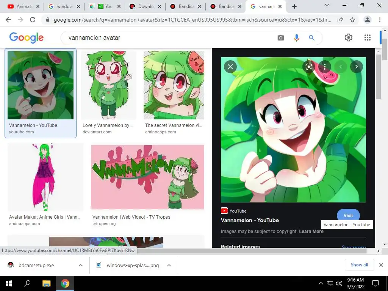Open a new browser tab

(x=294, y=7)
